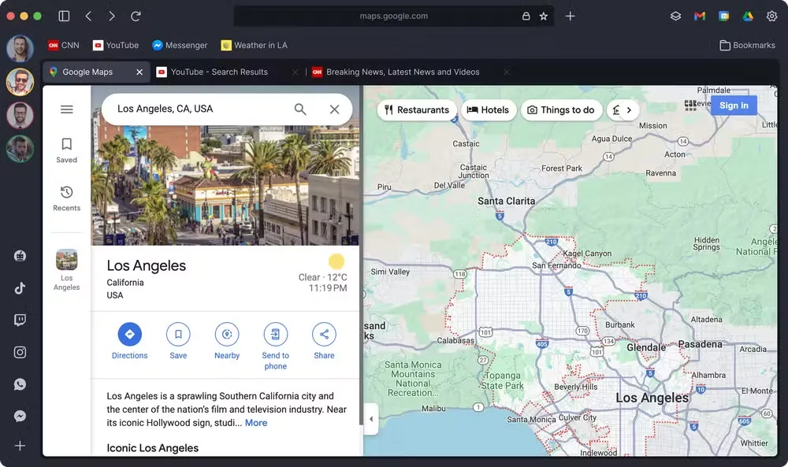The height and width of the screenshot is (467, 788).
Task: Select the second profile avatar with sunglasses
Action: click(x=20, y=82)
